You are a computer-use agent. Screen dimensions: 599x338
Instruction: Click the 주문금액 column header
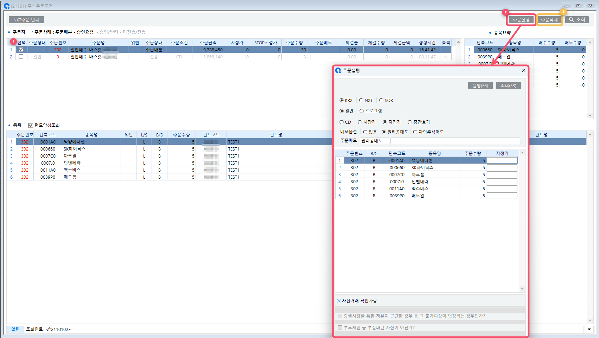pyautogui.click(x=208, y=43)
